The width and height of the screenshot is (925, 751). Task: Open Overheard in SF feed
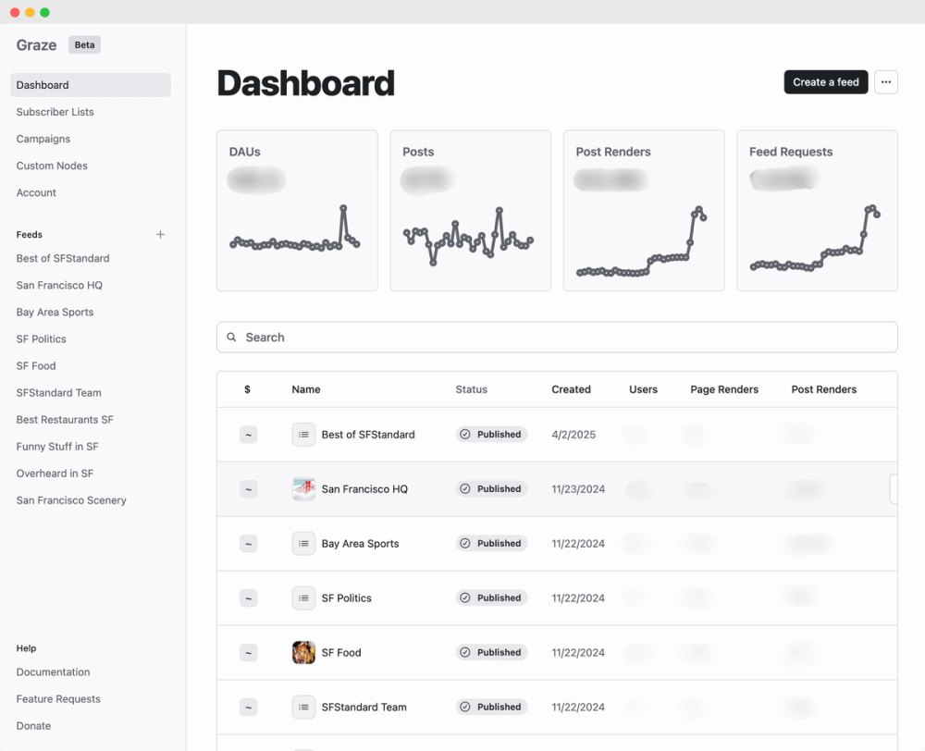55,474
